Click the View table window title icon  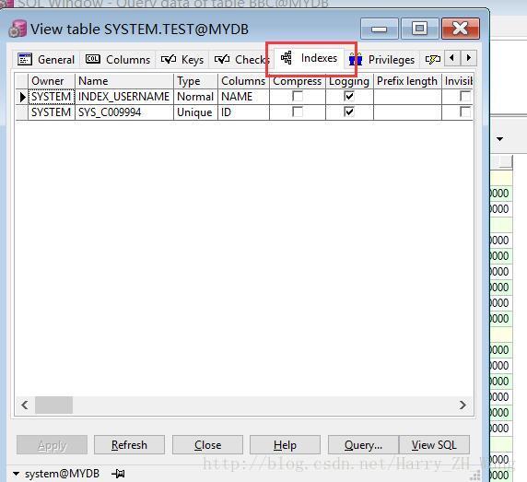tap(18, 29)
